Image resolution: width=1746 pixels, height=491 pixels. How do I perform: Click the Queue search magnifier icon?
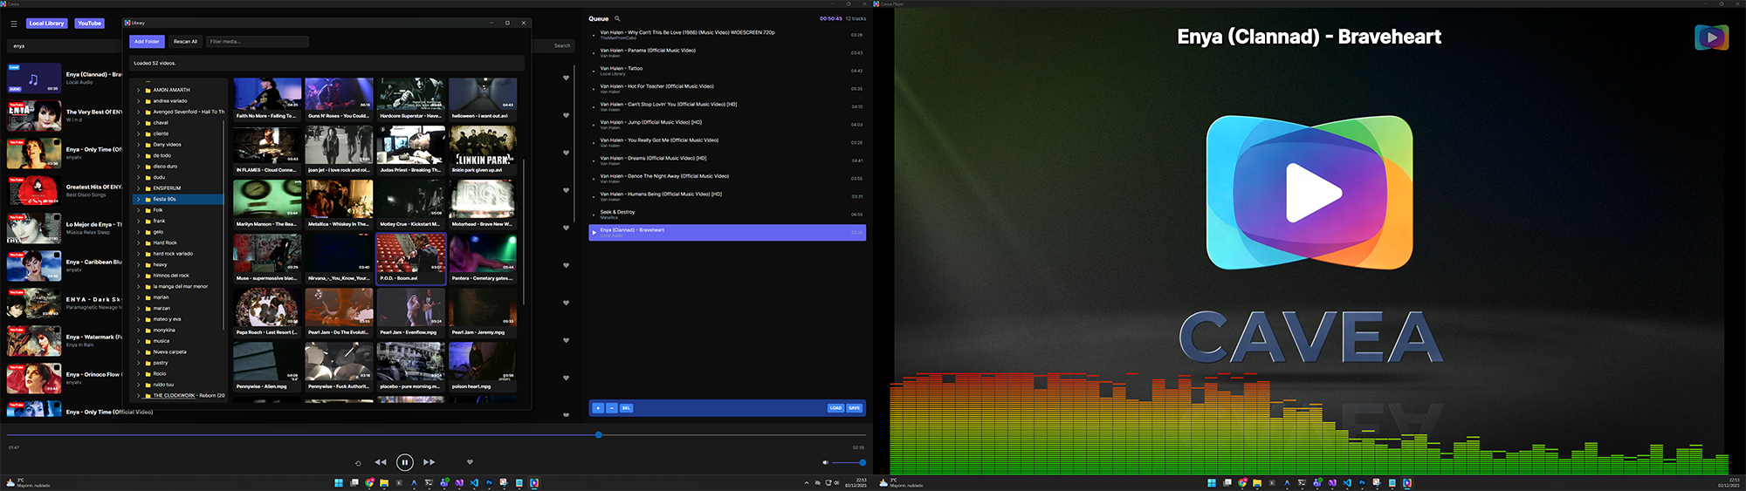click(617, 18)
